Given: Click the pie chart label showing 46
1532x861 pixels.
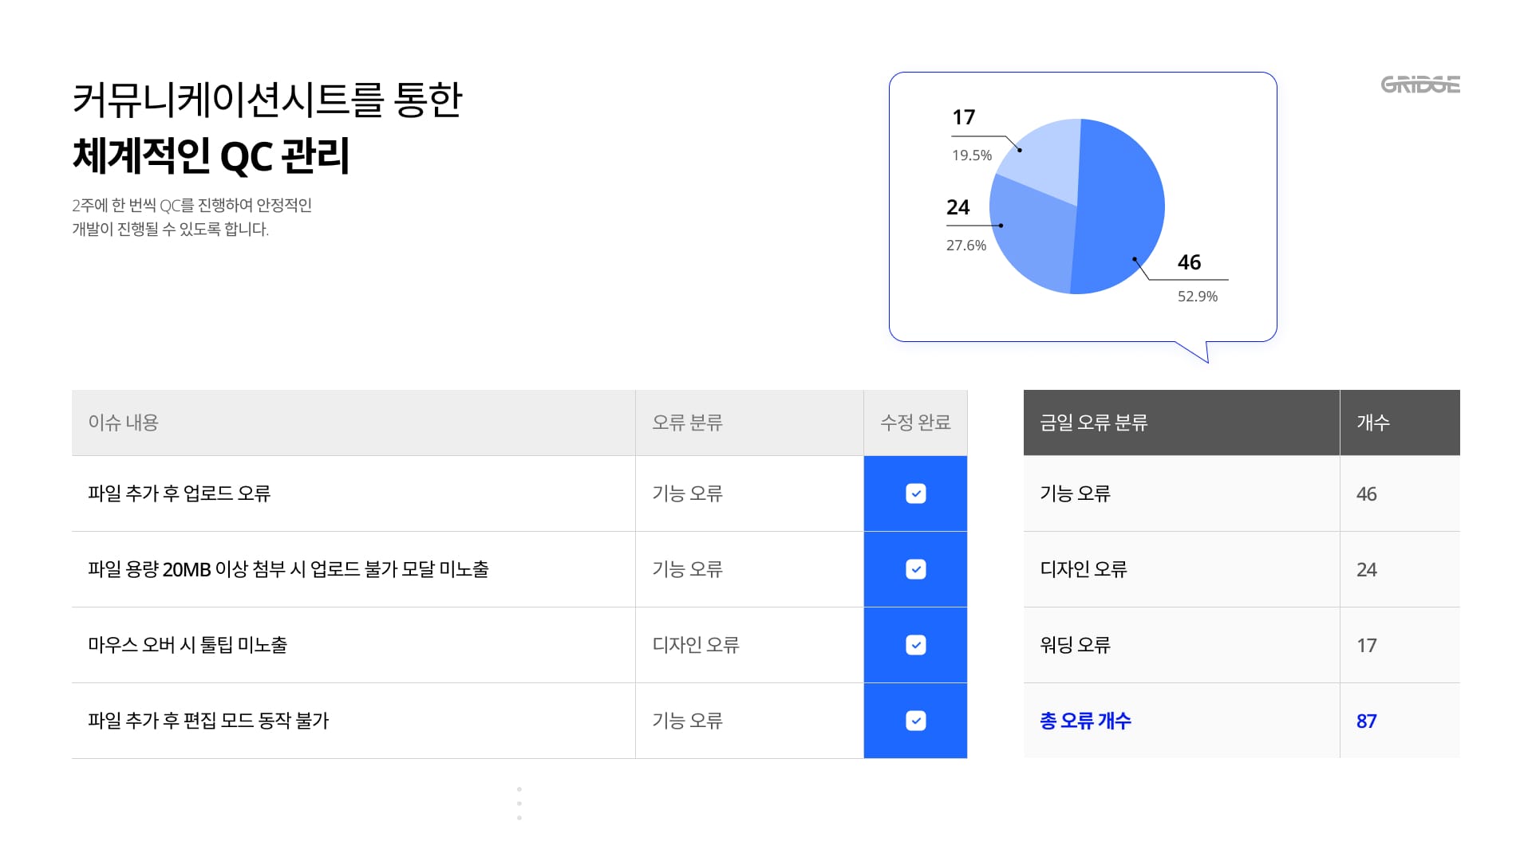Looking at the screenshot, I should (1189, 262).
